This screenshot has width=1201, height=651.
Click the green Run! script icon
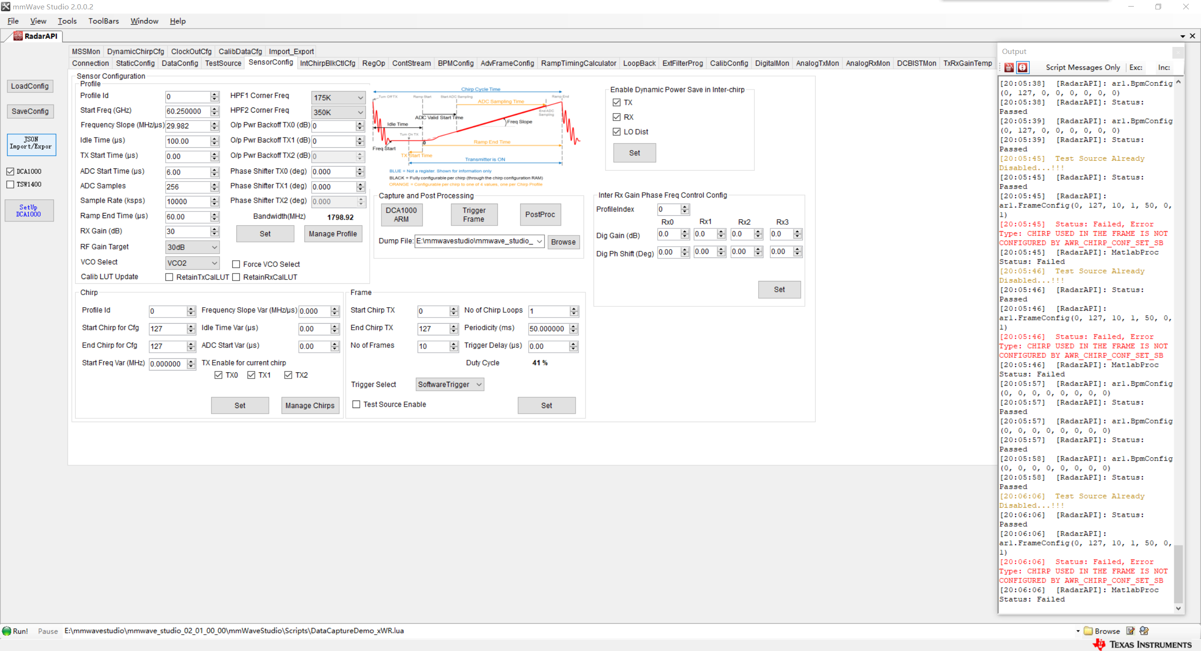pyautogui.click(x=7, y=631)
